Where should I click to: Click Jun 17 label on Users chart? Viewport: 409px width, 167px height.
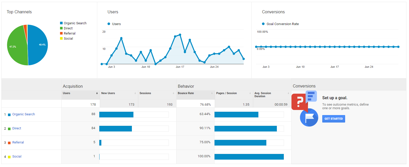pyautogui.click(x=180, y=67)
